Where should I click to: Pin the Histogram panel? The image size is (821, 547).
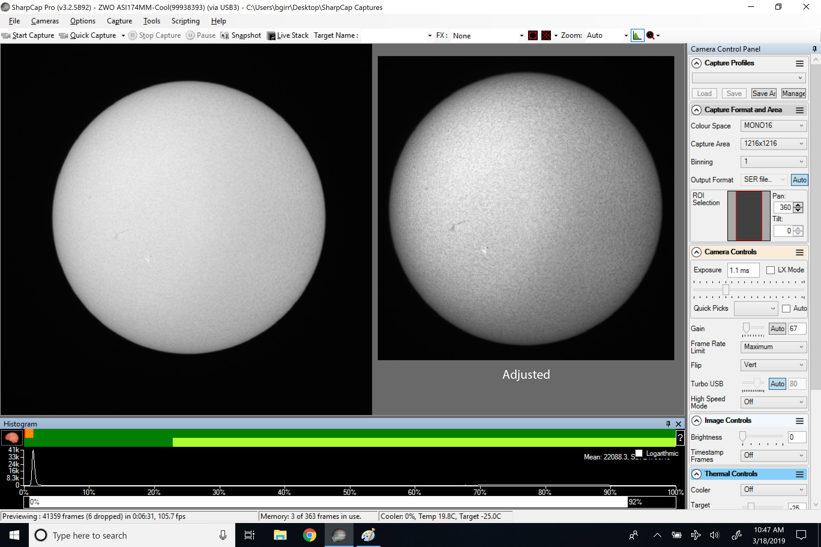point(668,423)
